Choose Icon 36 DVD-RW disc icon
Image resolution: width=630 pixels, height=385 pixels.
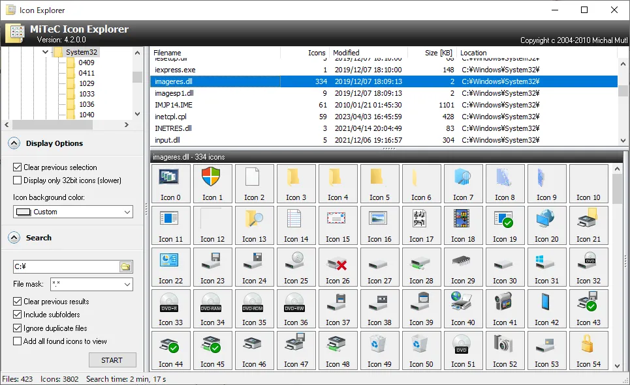click(x=296, y=309)
